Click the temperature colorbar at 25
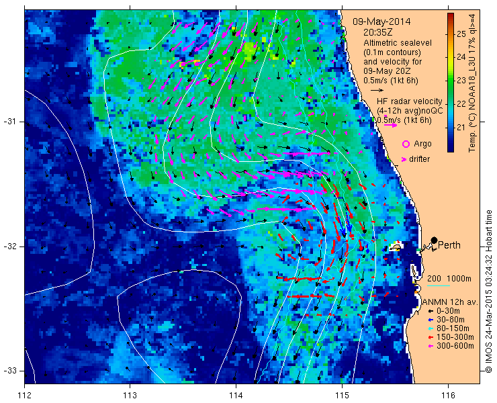 click(x=451, y=34)
